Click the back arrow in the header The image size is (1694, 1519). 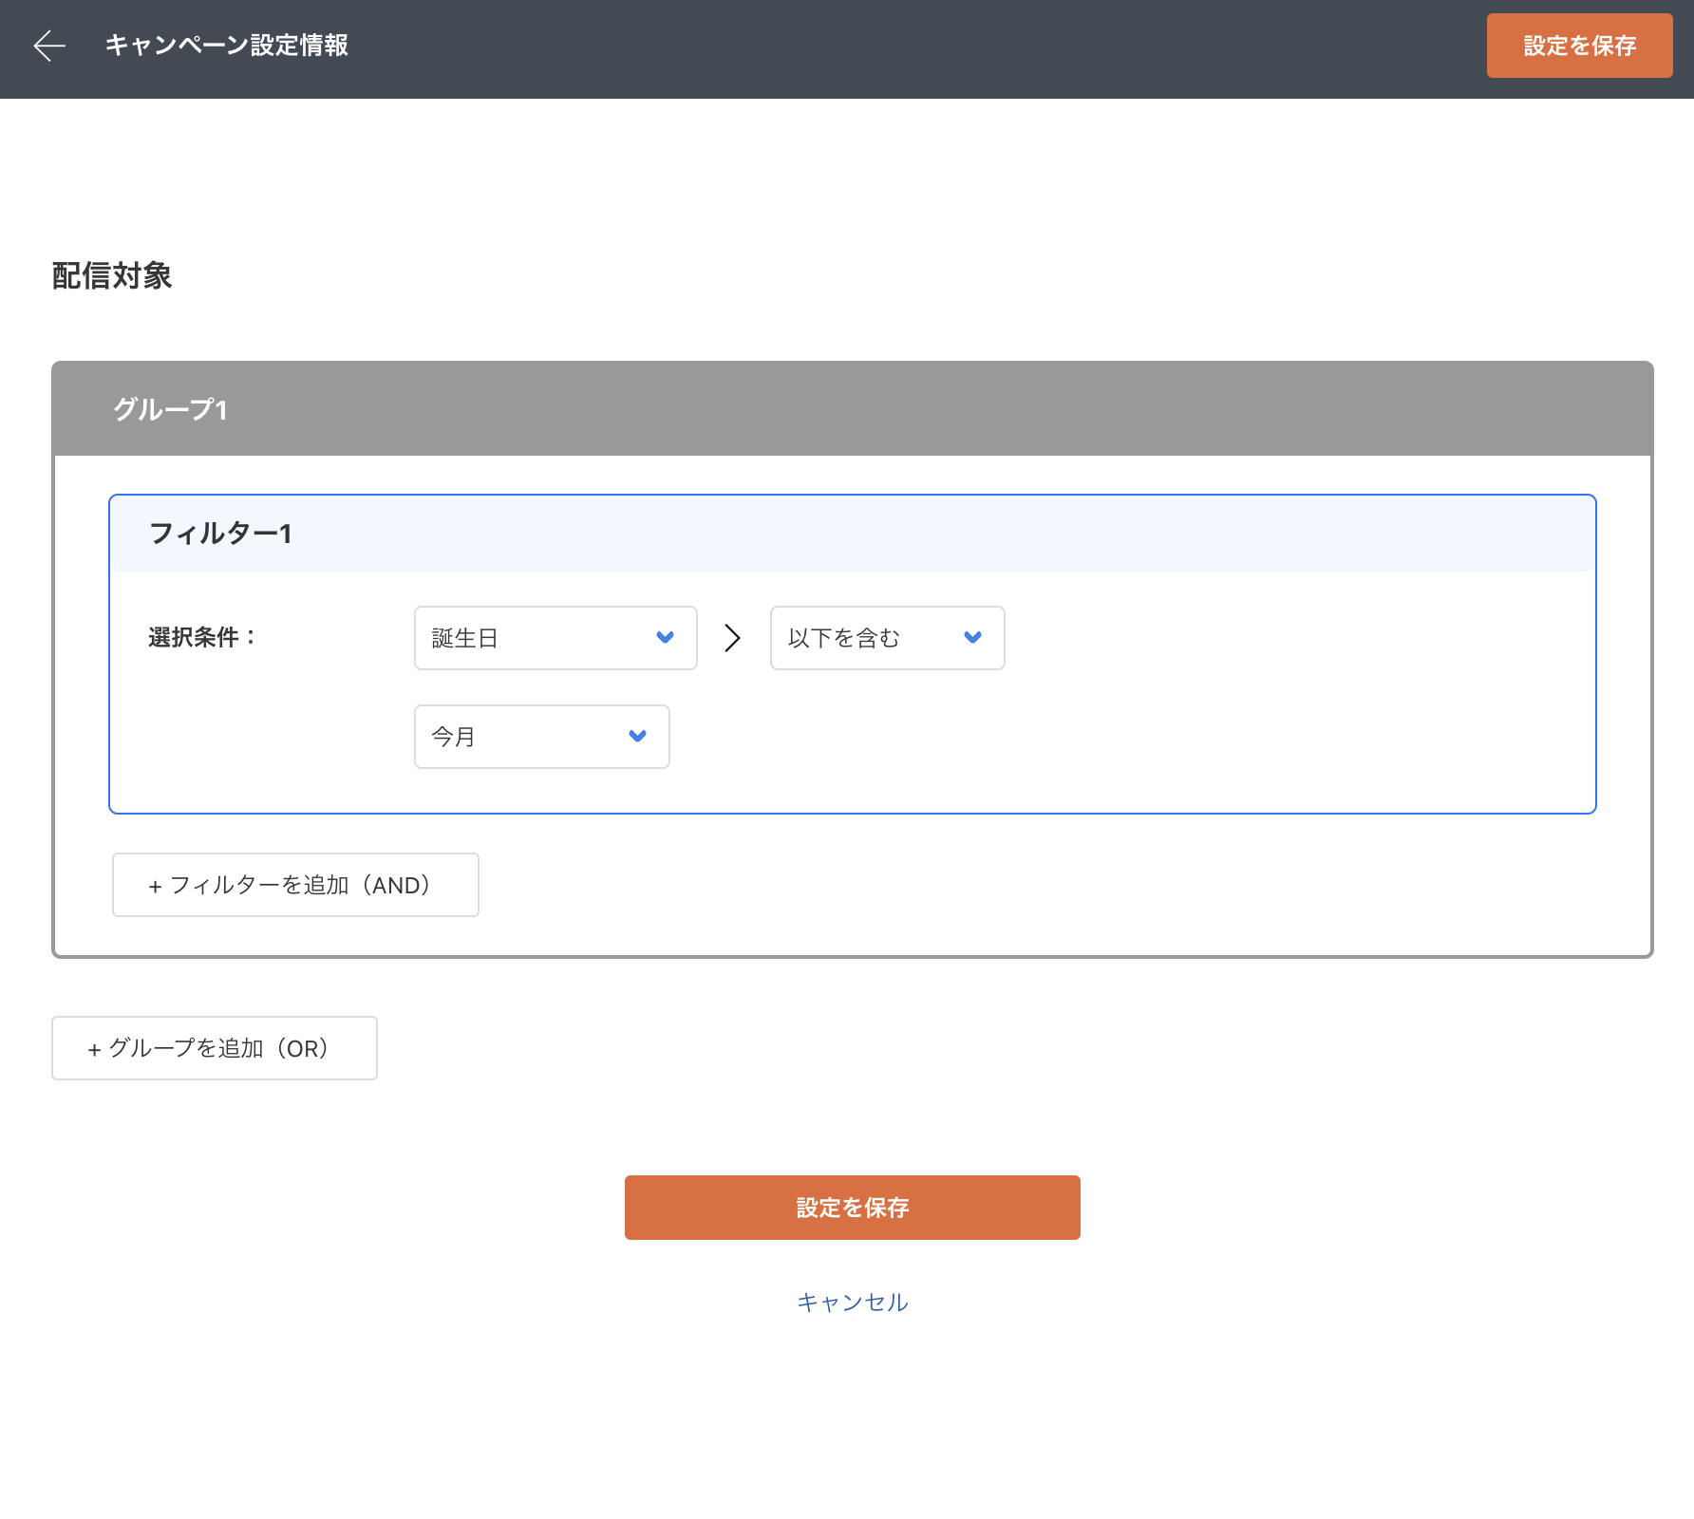click(x=49, y=46)
